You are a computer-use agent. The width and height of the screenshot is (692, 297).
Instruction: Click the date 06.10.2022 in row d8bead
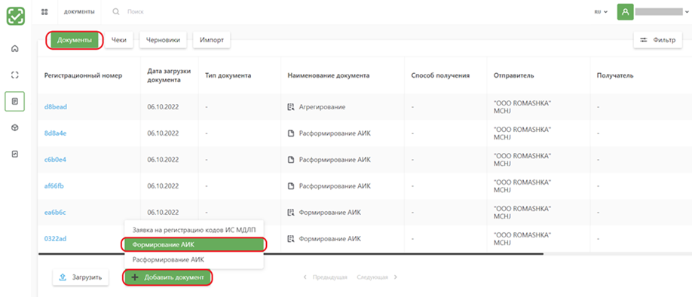click(163, 107)
